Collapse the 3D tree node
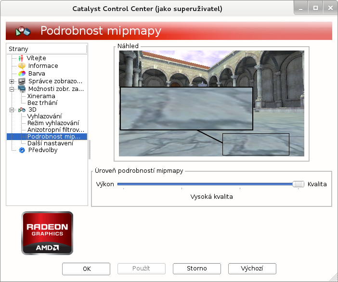 tap(12, 110)
